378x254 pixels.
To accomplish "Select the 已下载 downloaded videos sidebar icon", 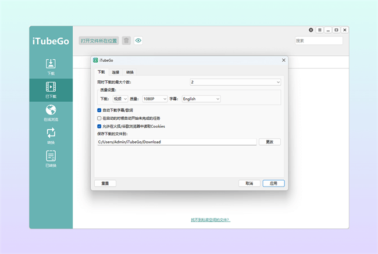I will click(x=51, y=88).
